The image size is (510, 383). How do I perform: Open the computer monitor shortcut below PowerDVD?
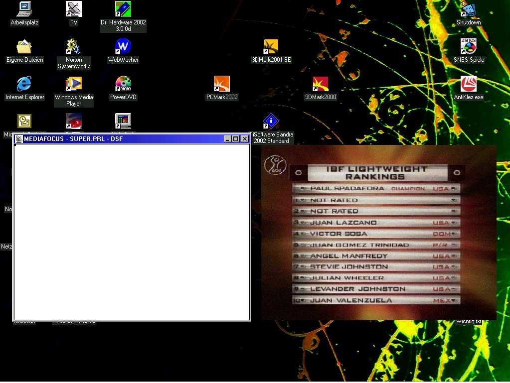pyautogui.click(x=123, y=121)
